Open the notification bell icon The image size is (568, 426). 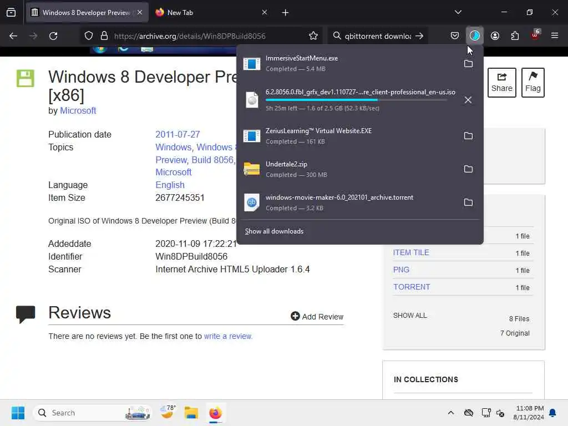coord(553,413)
